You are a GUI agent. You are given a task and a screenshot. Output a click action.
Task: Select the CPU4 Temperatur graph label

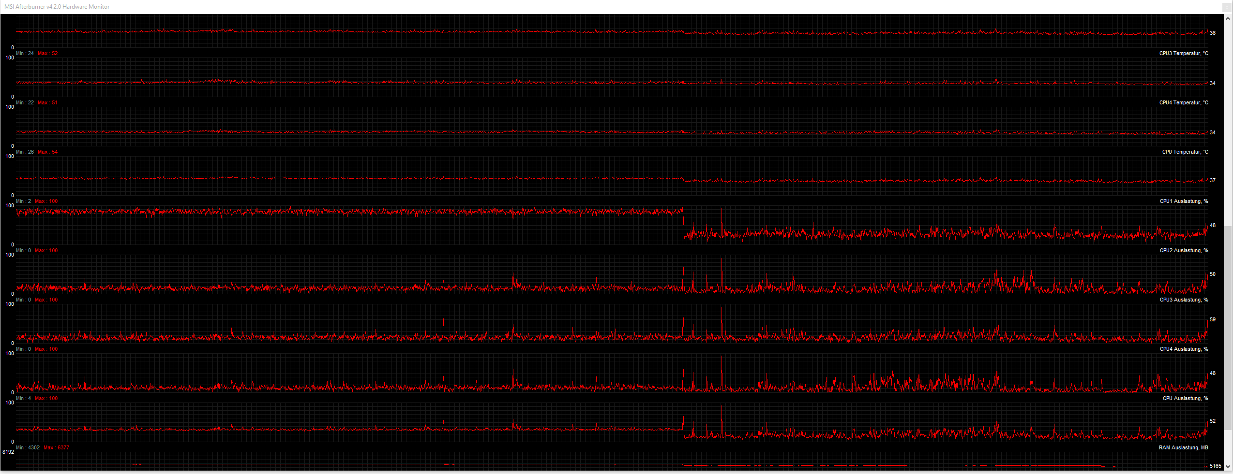pyautogui.click(x=1183, y=102)
